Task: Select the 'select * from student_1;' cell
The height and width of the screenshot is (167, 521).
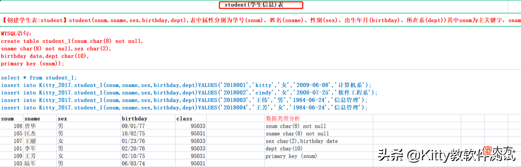Action: pos(39,78)
